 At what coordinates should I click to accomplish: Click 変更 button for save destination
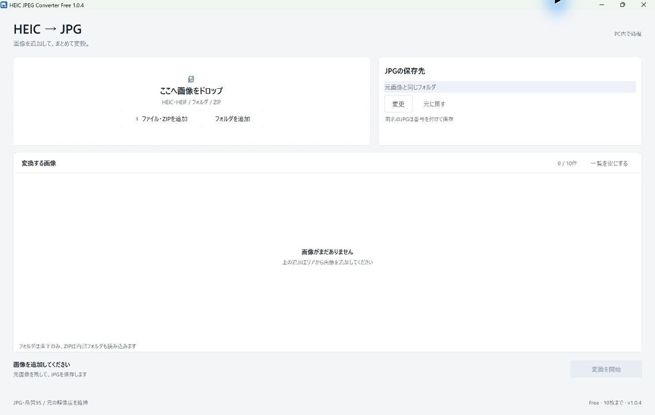[x=398, y=104]
